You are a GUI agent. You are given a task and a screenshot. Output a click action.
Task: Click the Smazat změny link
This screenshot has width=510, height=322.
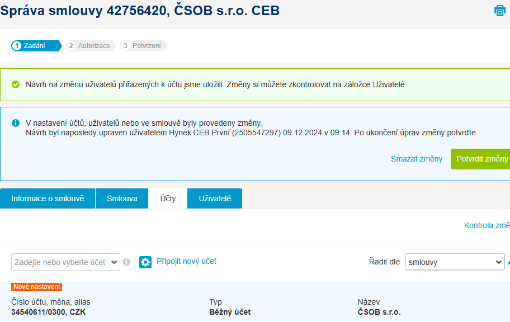pos(417,159)
